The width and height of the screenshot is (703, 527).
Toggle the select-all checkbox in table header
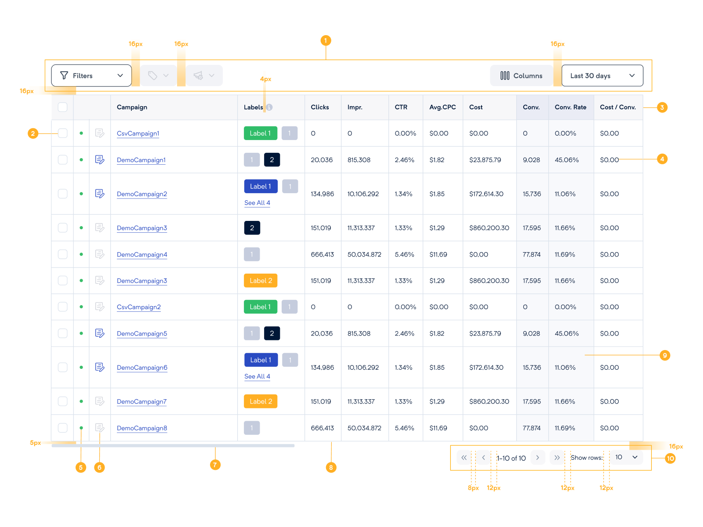pyautogui.click(x=62, y=107)
